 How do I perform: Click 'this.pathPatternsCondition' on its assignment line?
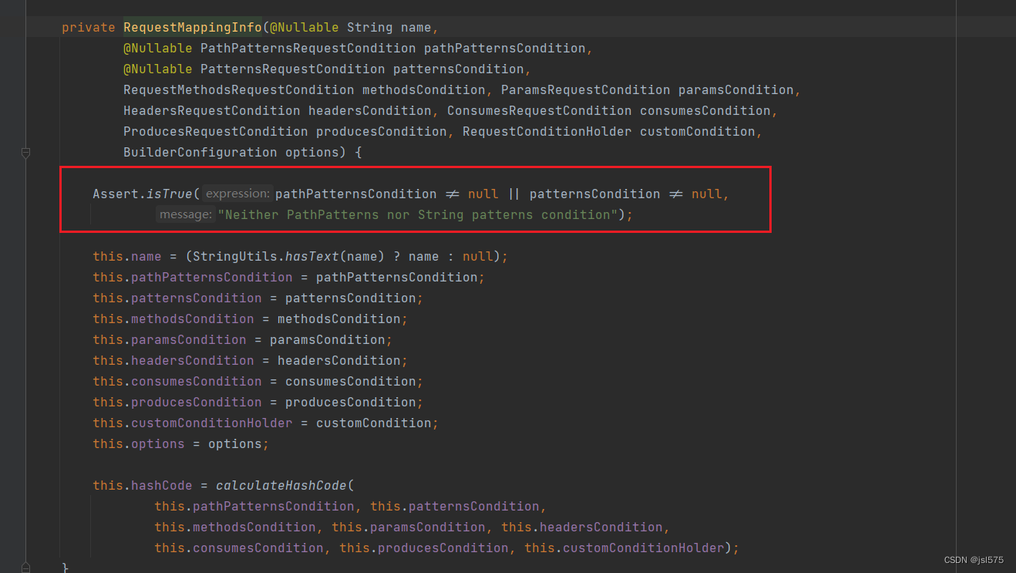(x=193, y=278)
